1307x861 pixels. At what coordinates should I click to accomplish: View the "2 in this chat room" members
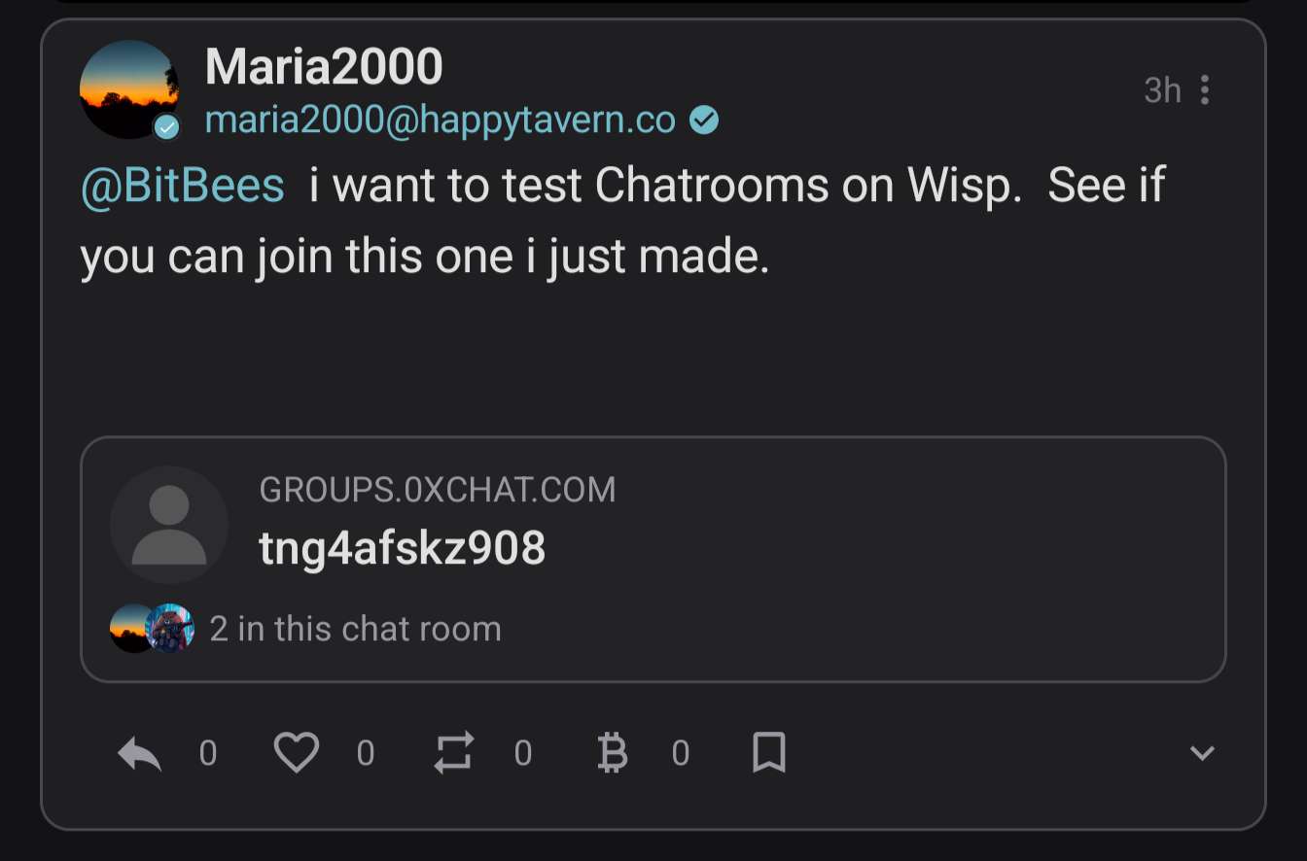coord(355,629)
